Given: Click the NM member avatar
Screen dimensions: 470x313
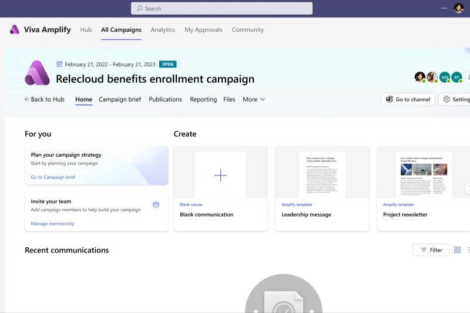Looking at the screenshot, I should 445,77.
